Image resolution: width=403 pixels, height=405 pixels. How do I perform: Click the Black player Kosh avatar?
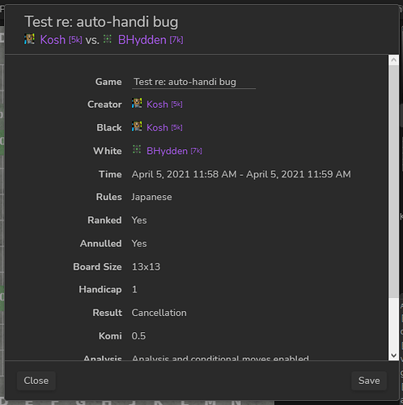point(137,126)
